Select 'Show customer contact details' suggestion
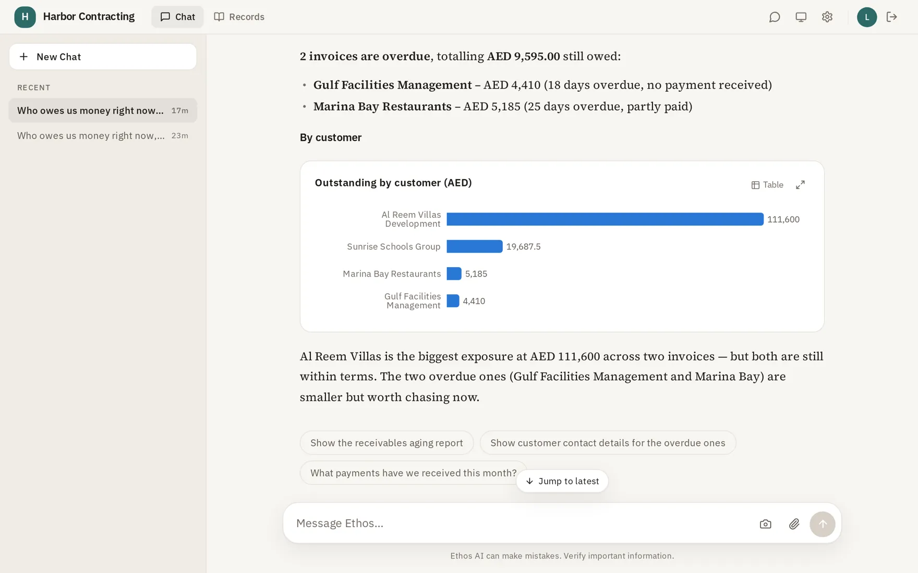Image resolution: width=918 pixels, height=573 pixels. [x=608, y=443]
